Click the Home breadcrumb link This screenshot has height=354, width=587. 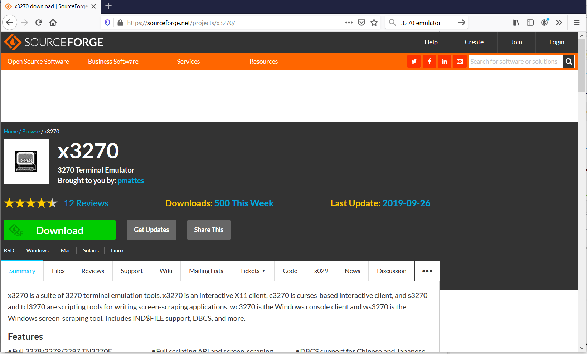(11, 132)
